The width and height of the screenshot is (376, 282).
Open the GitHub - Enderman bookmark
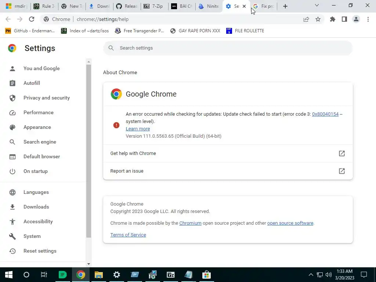30,31
